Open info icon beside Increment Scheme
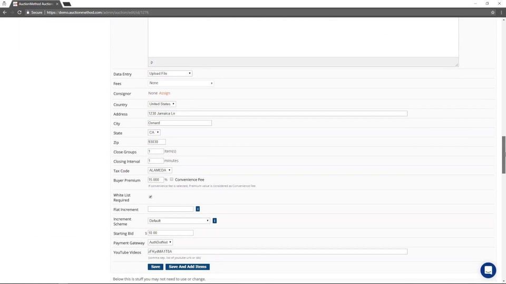The image size is (506, 284). click(x=215, y=220)
